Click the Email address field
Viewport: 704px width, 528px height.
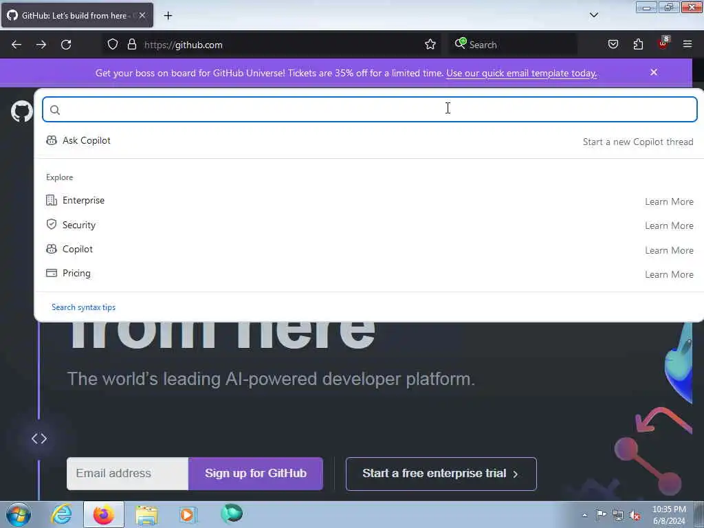pos(127,474)
